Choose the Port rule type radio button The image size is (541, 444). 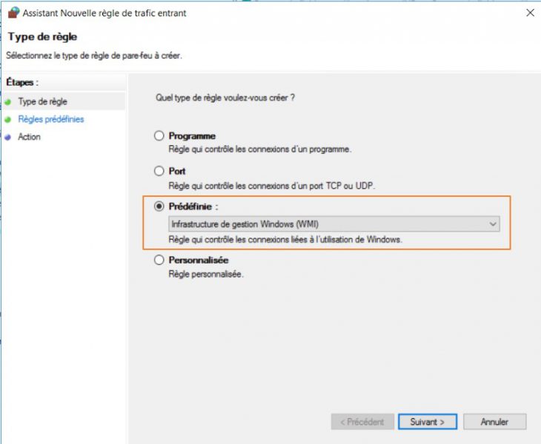pos(159,171)
